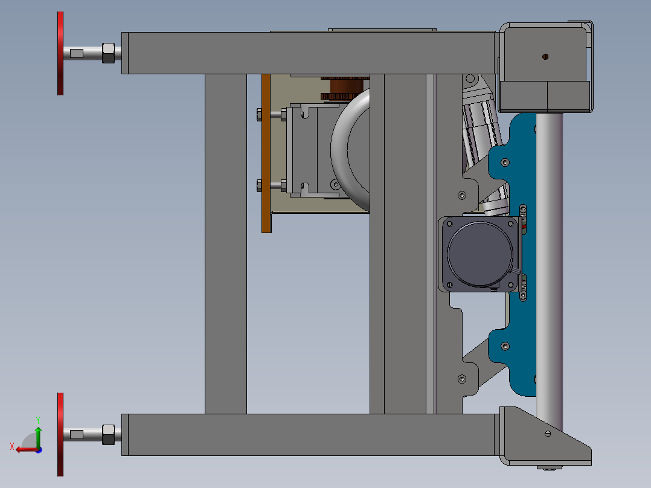651x488 pixels.
Task: Select the dark motor with round cap
Action: click(x=480, y=254)
